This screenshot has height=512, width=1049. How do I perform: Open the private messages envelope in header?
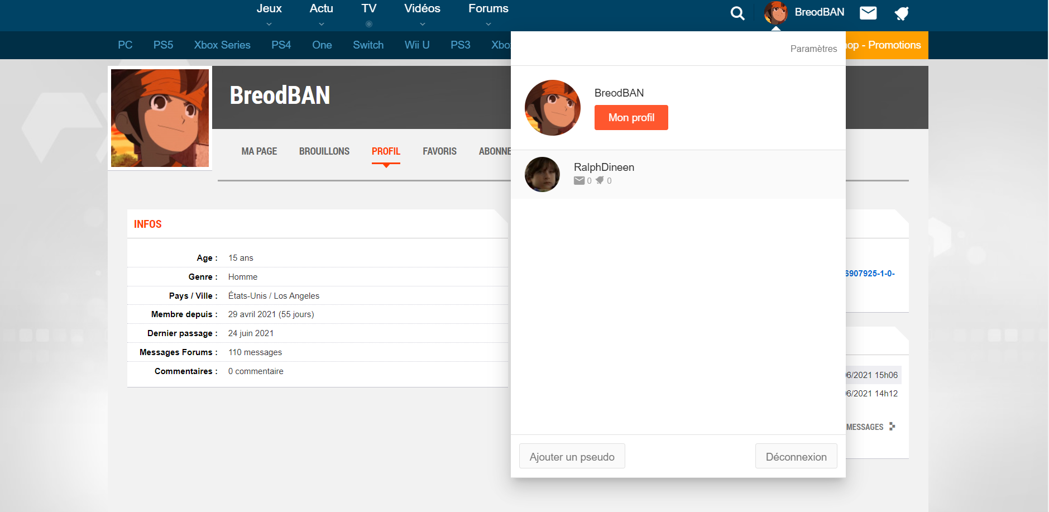pos(868,13)
